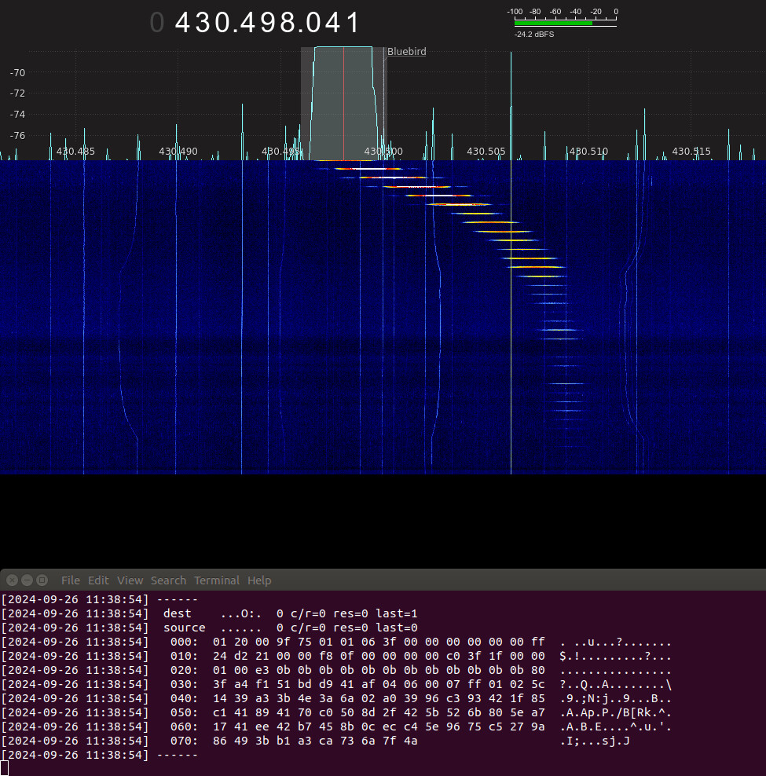The height and width of the screenshot is (776, 766).
Task: Click the greyed-out leading zero frequency digit
Action: pos(157,23)
